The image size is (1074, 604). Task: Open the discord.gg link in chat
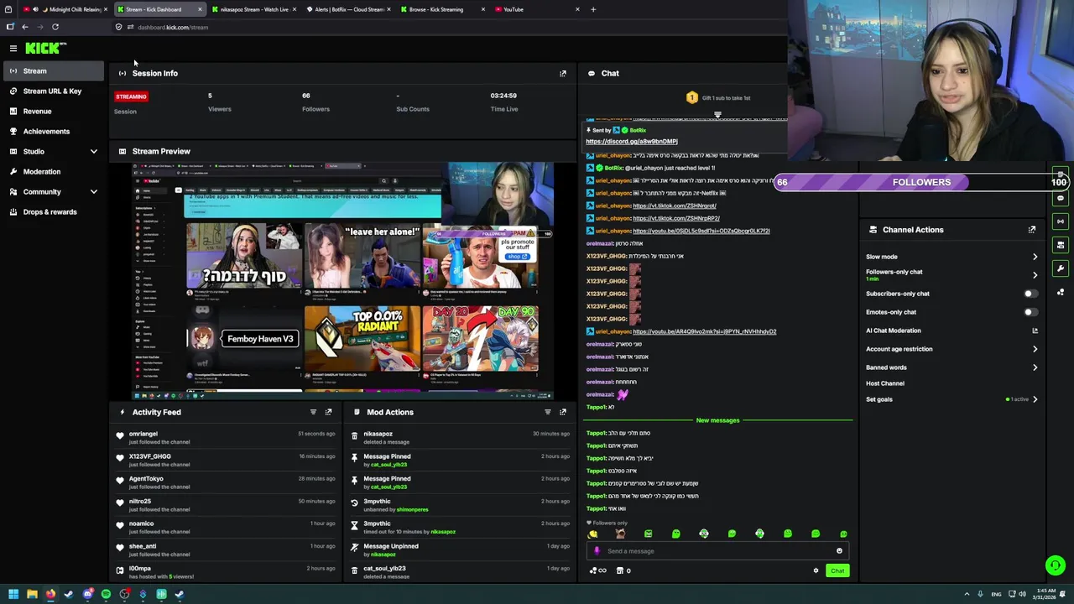point(632,142)
